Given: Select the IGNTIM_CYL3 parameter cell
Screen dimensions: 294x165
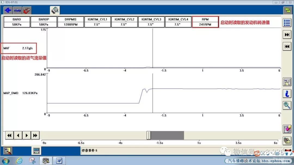Looking at the screenshot, I should [151, 22].
